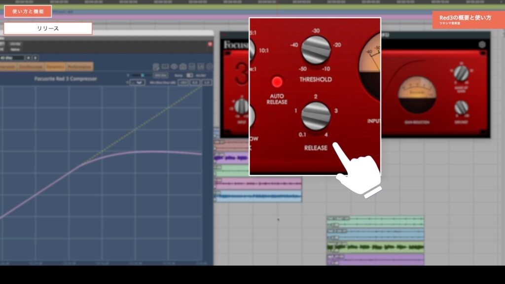Open the dropdown with the down chevron
This screenshot has height=284, width=505.
[x=138, y=83]
